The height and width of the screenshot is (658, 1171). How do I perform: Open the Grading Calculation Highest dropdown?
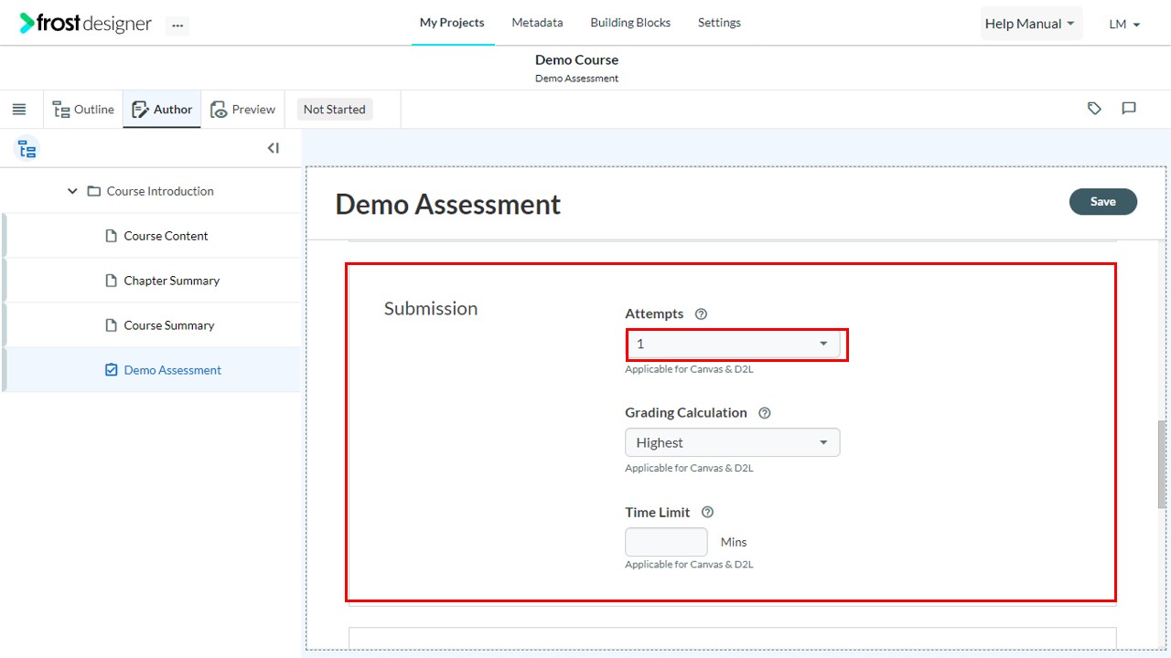(733, 442)
